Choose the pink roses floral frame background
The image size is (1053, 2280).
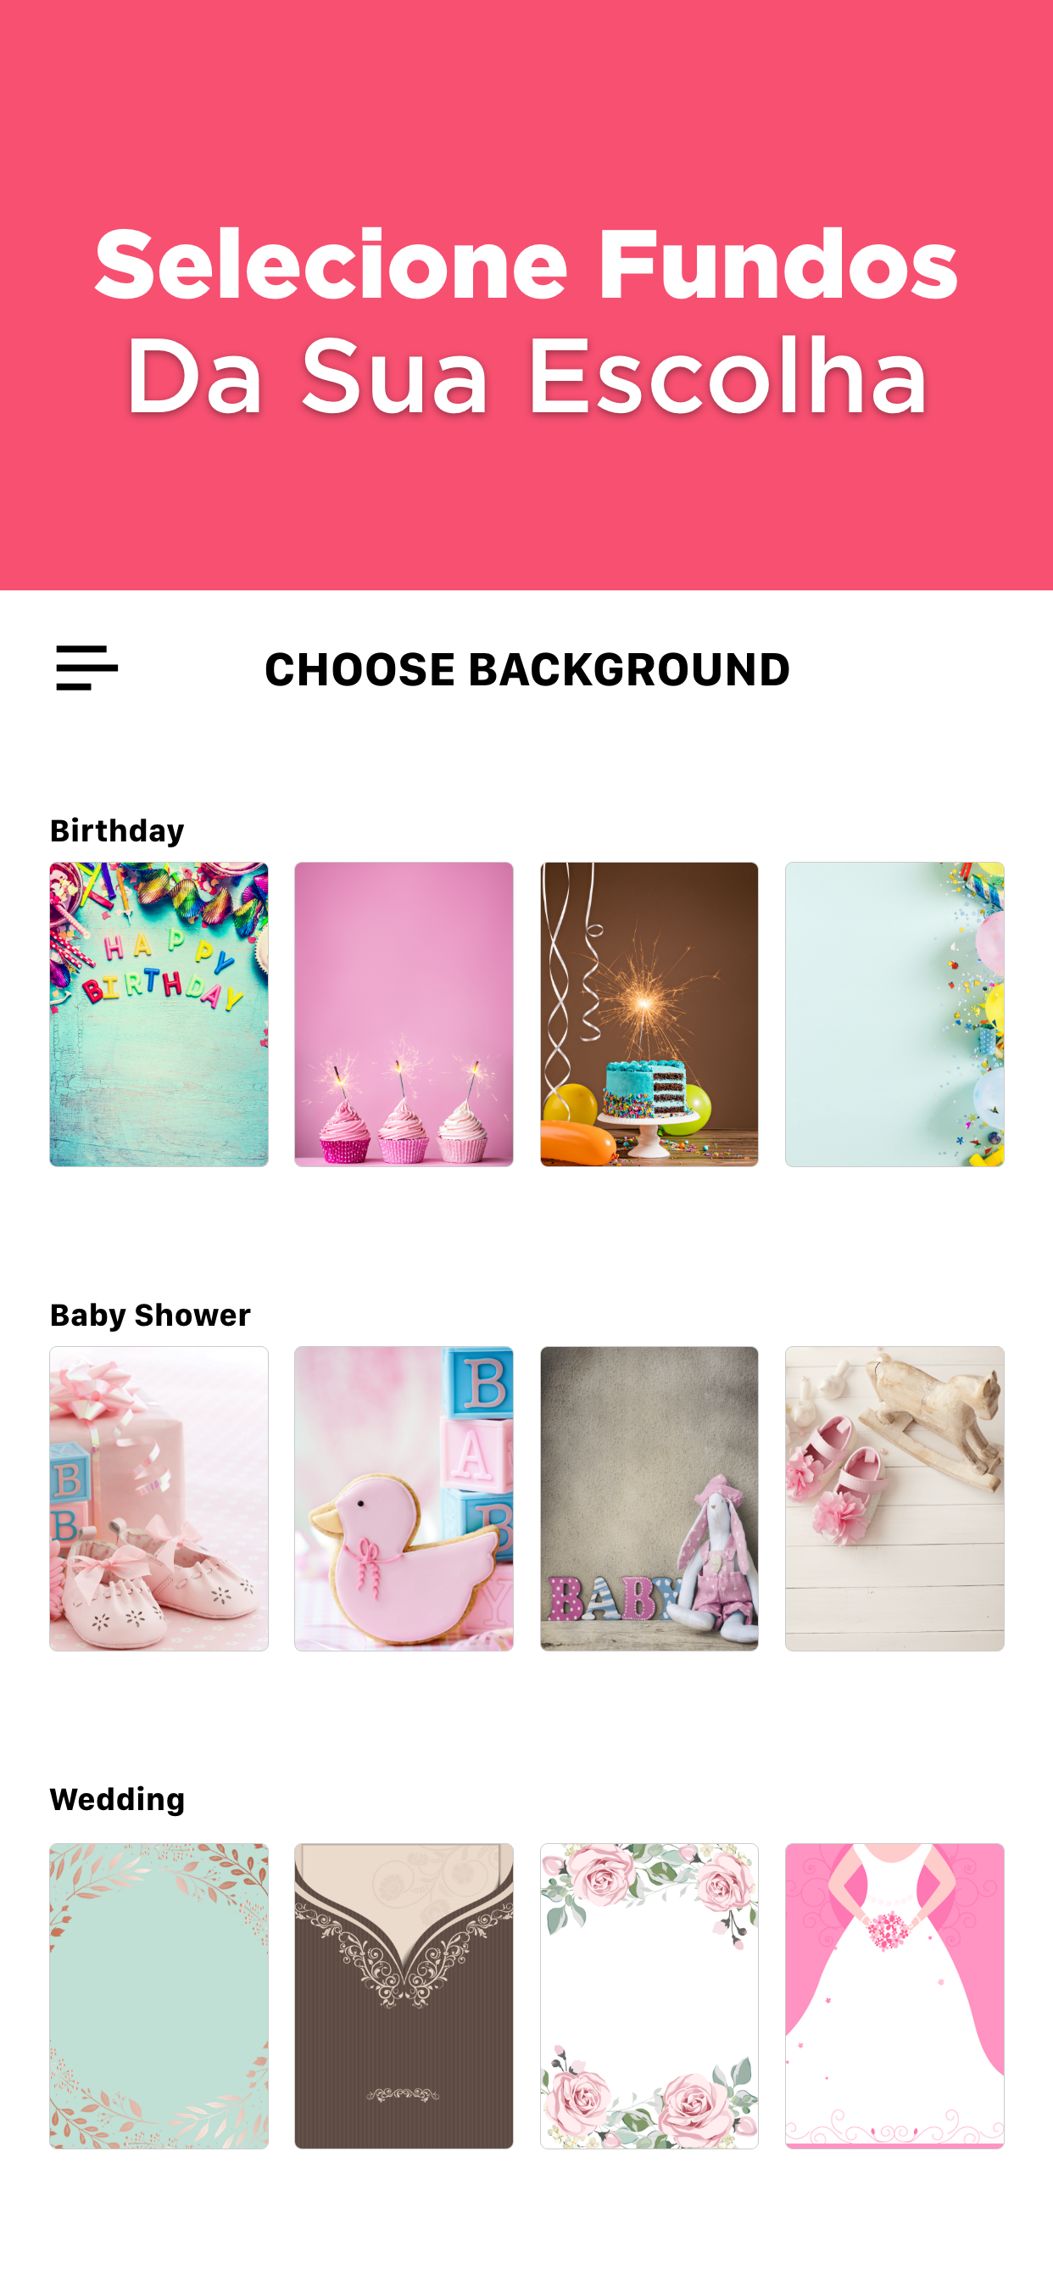(649, 1996)
